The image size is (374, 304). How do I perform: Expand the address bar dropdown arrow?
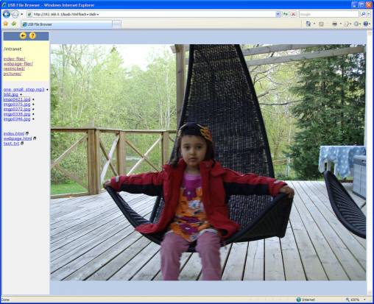[x=278, y=14]
